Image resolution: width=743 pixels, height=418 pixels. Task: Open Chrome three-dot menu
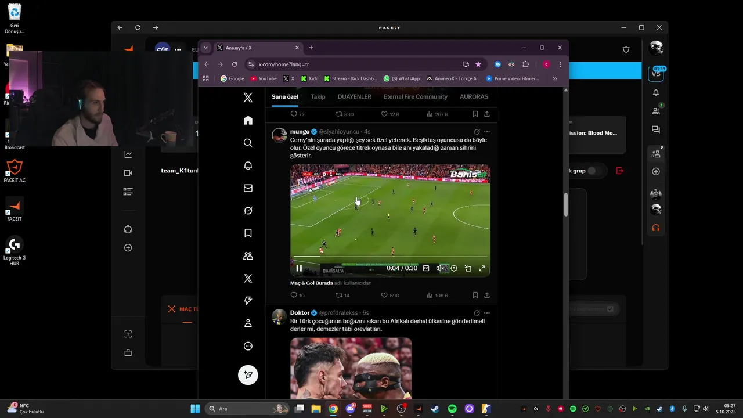[x=560, y=64]
